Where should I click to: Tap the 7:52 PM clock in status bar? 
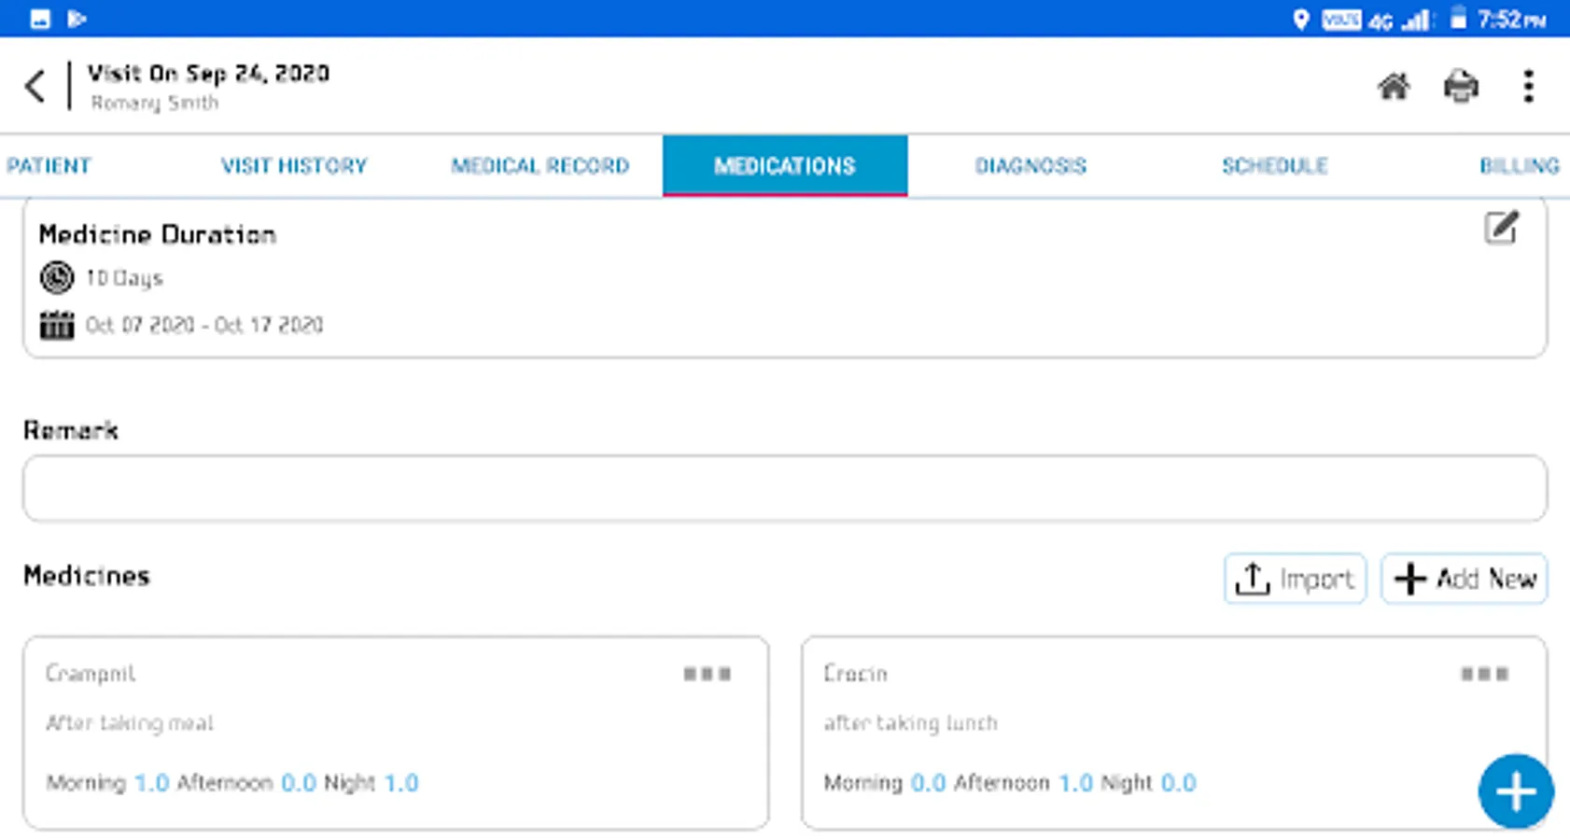[x=1512, y=20]
